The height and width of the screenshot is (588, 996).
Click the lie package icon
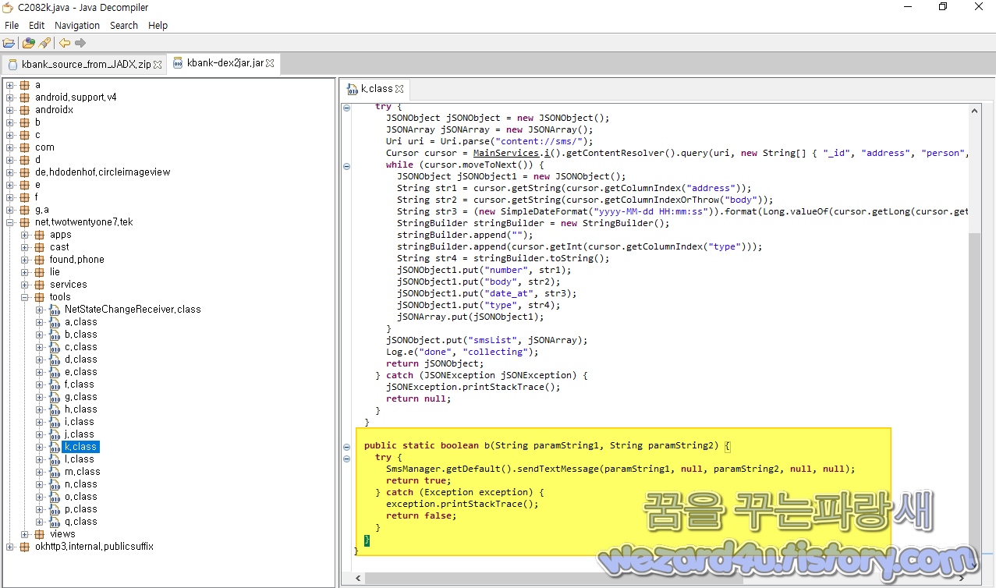40,272
